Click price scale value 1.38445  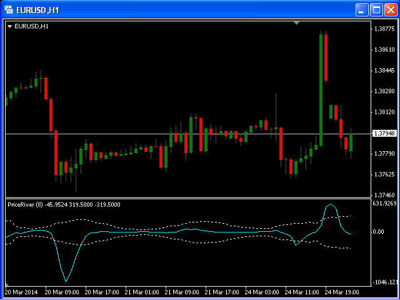(x=384, y=71)
